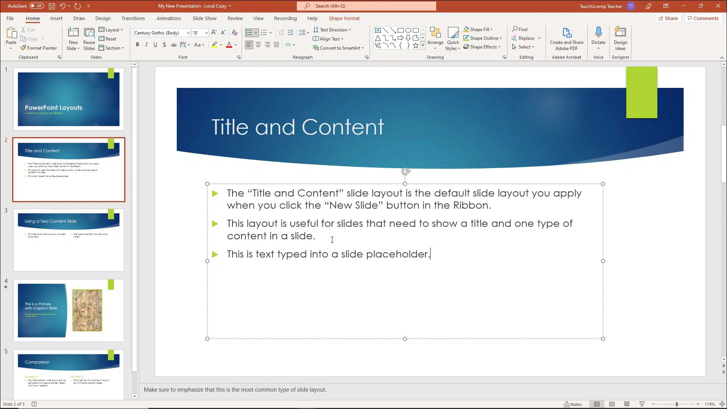
Task: Open the Animations ribbon tab
Action: (x=169, y=18)
